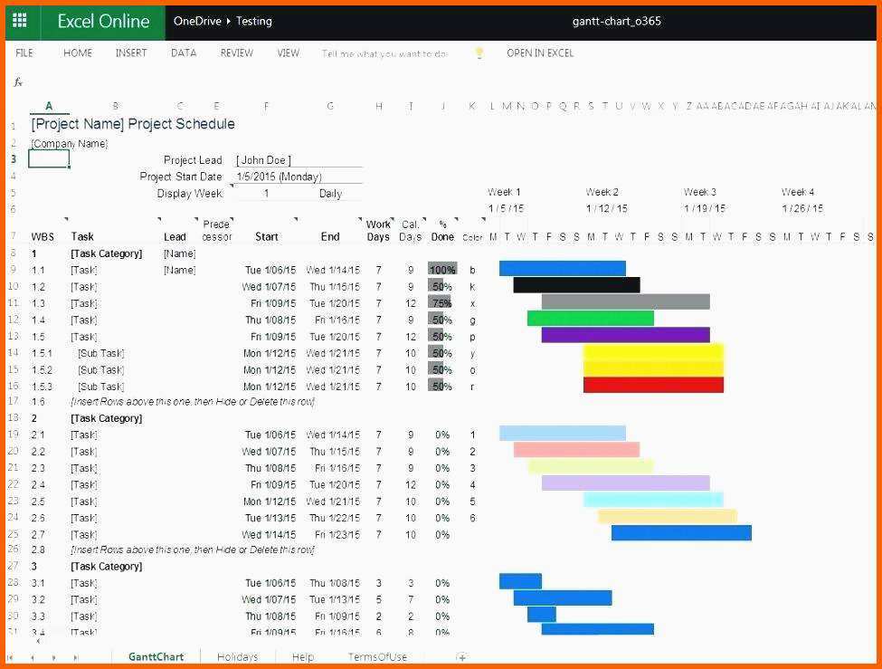Open the app launcher waffle icon

point(20,21)
